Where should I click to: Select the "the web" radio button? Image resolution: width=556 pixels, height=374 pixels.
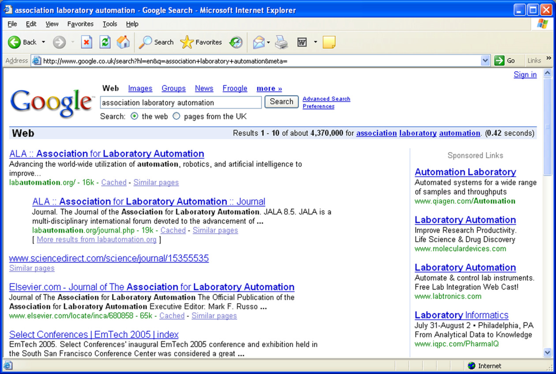[134, 116]
